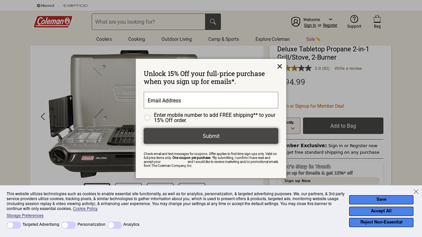Dismiss the cookie banner with X
This screenshot has height=237, width=422.
click(416, 192)
